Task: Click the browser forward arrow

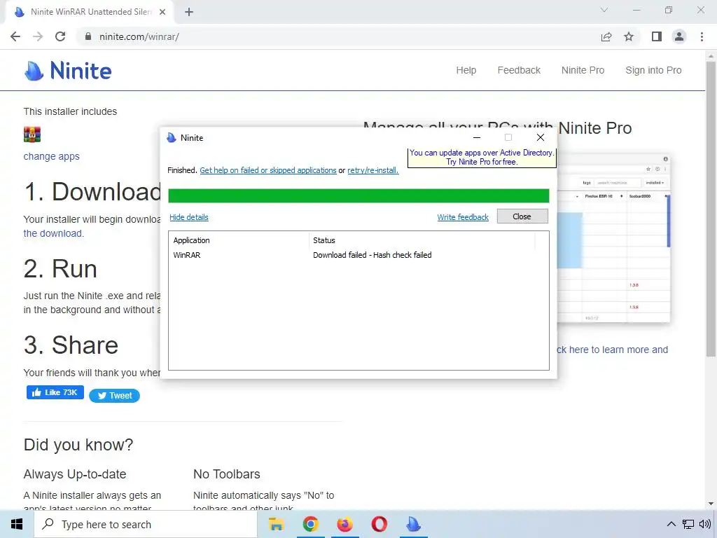Action: pyautogui.click(x=38, y=36)
